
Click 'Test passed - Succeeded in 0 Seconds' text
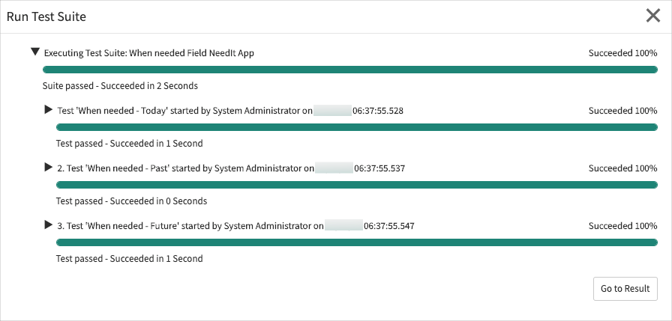coord(131,201)
